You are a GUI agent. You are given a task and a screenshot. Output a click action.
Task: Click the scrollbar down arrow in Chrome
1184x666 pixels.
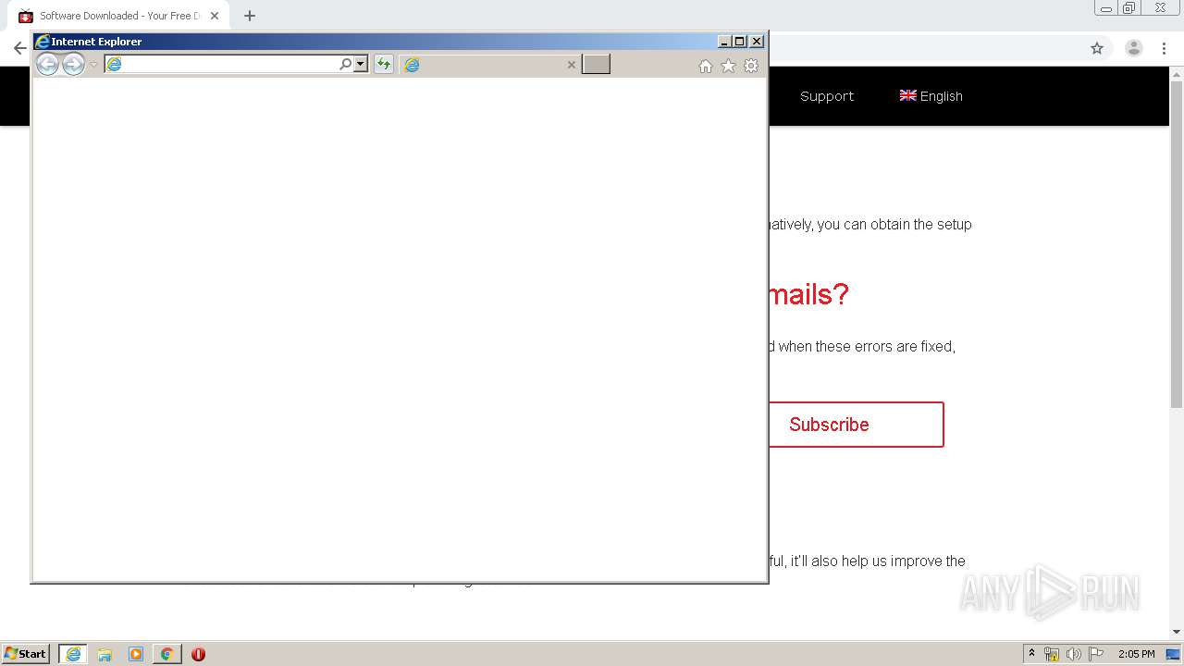1177,632
